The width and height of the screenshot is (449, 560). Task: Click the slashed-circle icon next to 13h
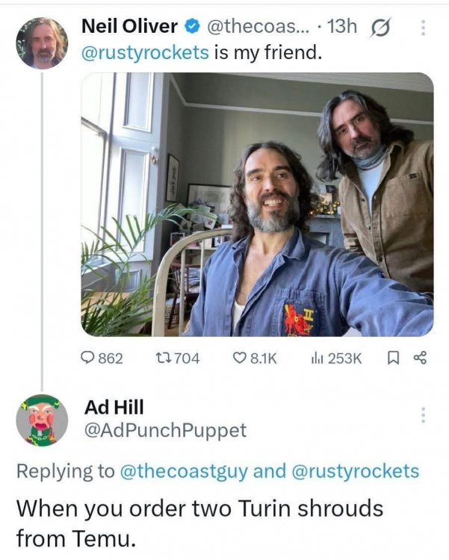point(380,27)
